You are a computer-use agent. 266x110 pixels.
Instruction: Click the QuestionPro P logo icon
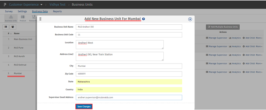click(5, 4)
